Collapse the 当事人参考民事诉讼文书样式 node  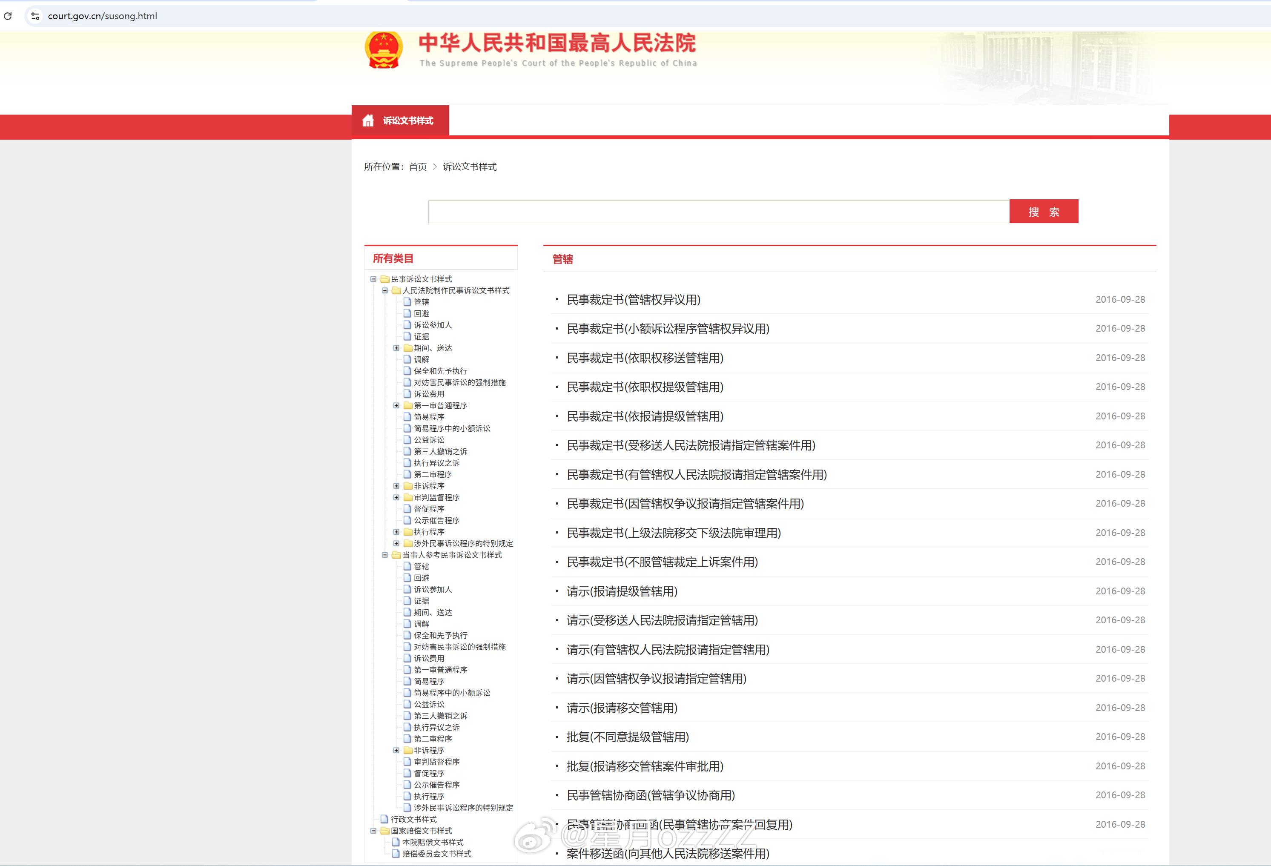385,554
